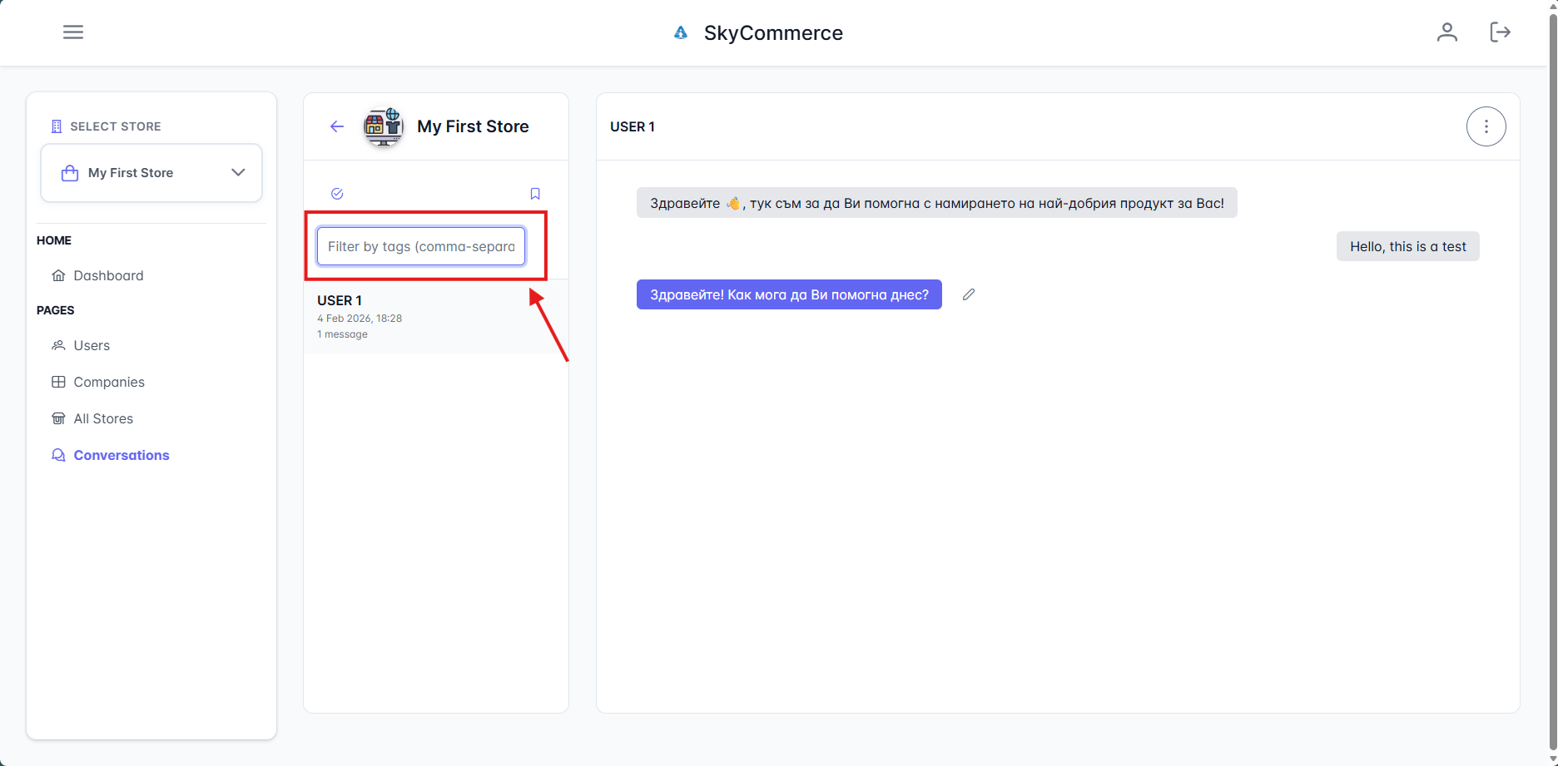This screenshot has height=766, width=1558.
Task: Click the store dropdown chevron arrow
Action: click(x=238, y=173)
